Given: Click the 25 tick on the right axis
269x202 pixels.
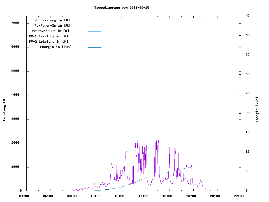Looking at the screenshot, I should [247, 93].
